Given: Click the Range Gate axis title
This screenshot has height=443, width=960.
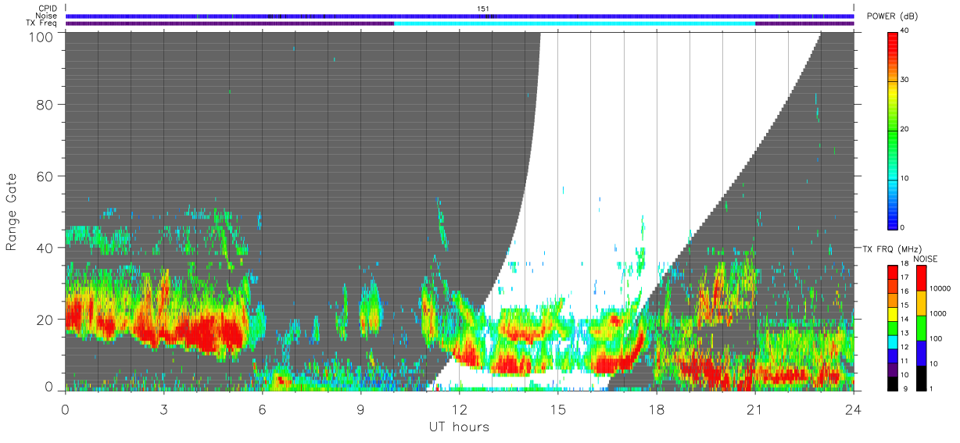Looking at the screenshot, I should 12,213.
